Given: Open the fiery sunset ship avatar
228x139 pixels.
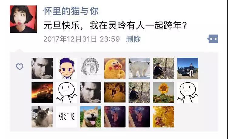Looking at the screenshot, I should pyautogui.click(x=42, y=93).
